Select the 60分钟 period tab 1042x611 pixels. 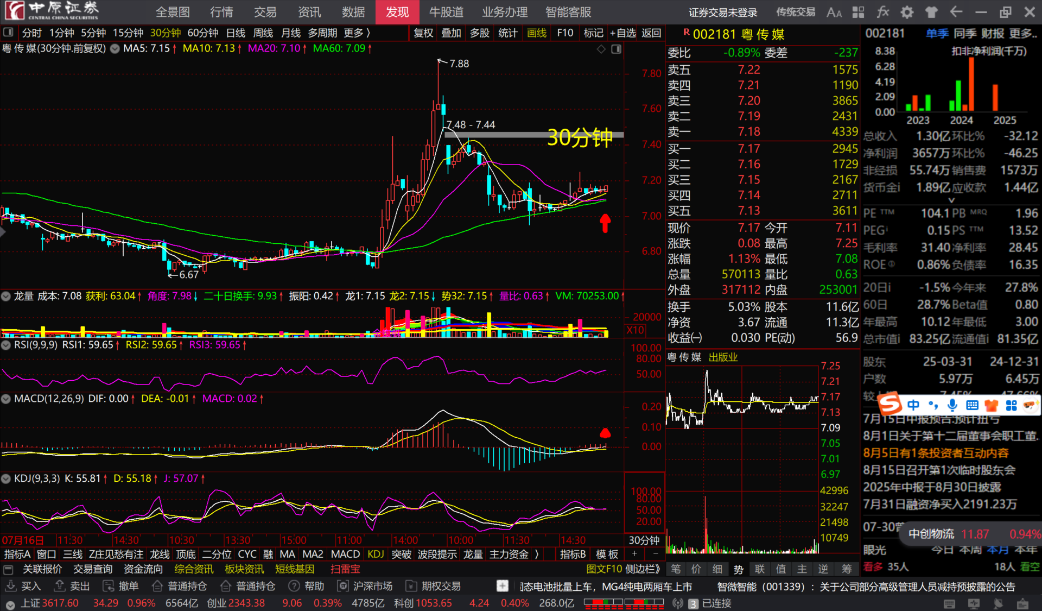coord(202,33)
